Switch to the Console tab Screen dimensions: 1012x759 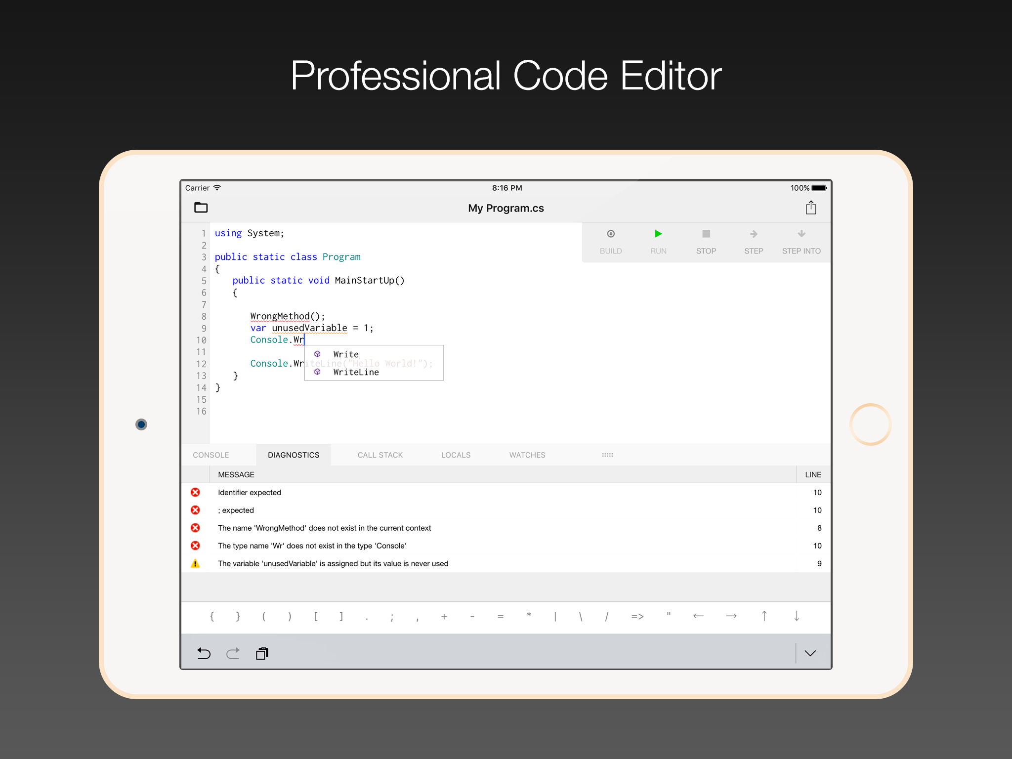click(x=211, y=455)
